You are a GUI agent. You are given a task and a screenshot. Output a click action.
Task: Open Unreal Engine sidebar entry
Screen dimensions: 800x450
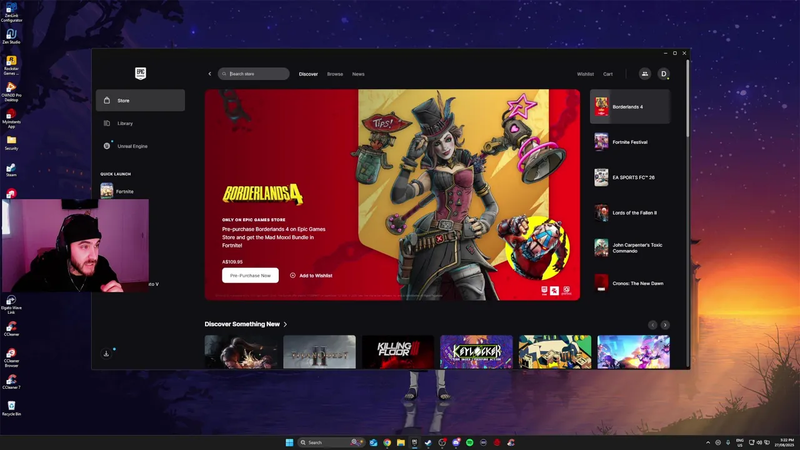tap(140, 146)
